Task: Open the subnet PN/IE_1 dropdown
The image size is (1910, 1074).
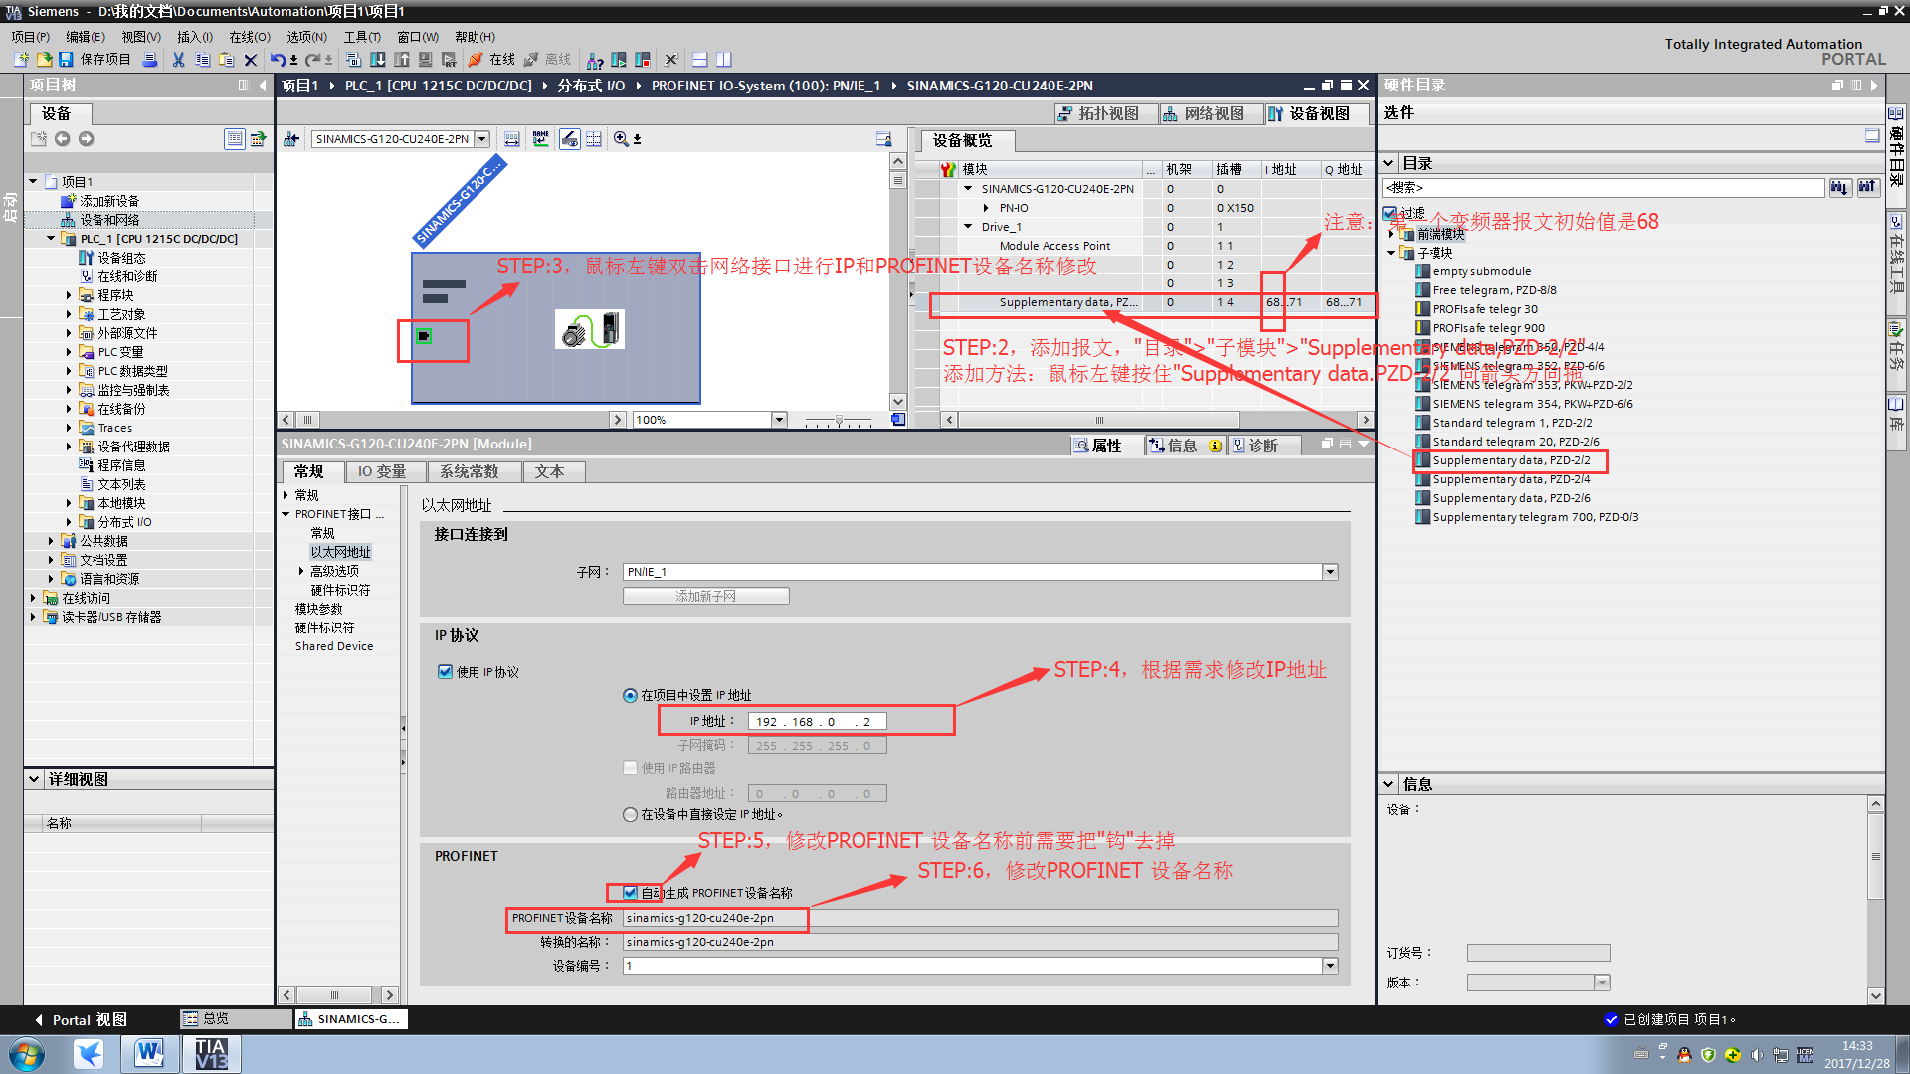Action: 1330,572
